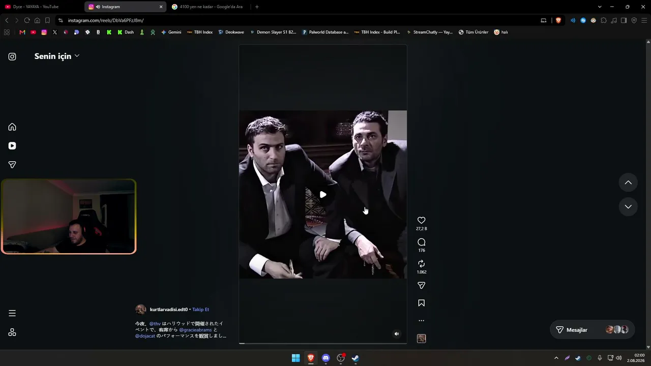Go to the next reel

click(x=628, y=206)
